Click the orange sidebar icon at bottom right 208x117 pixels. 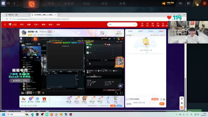182,108
